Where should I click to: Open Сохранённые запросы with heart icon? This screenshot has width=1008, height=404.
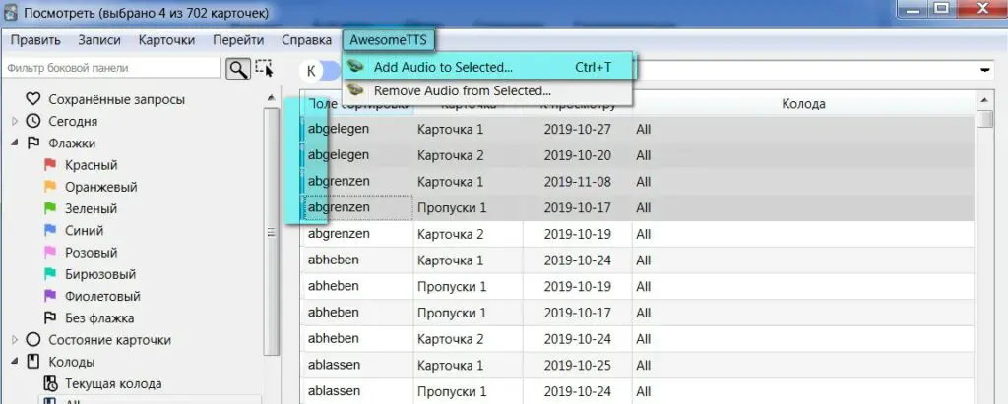pyautogui.click(x=104, y=99)
